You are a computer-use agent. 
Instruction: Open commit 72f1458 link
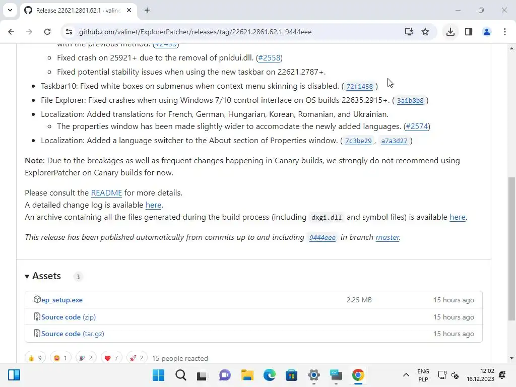coord(359,86)
